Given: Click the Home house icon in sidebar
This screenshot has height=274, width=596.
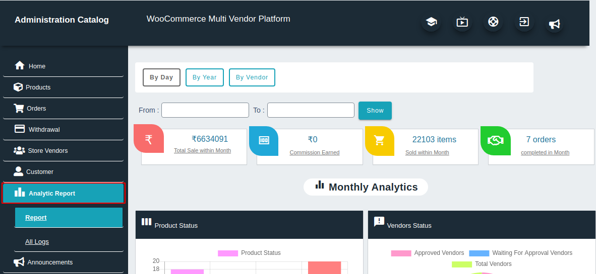Looking at the screenshot, I should 19,65.
